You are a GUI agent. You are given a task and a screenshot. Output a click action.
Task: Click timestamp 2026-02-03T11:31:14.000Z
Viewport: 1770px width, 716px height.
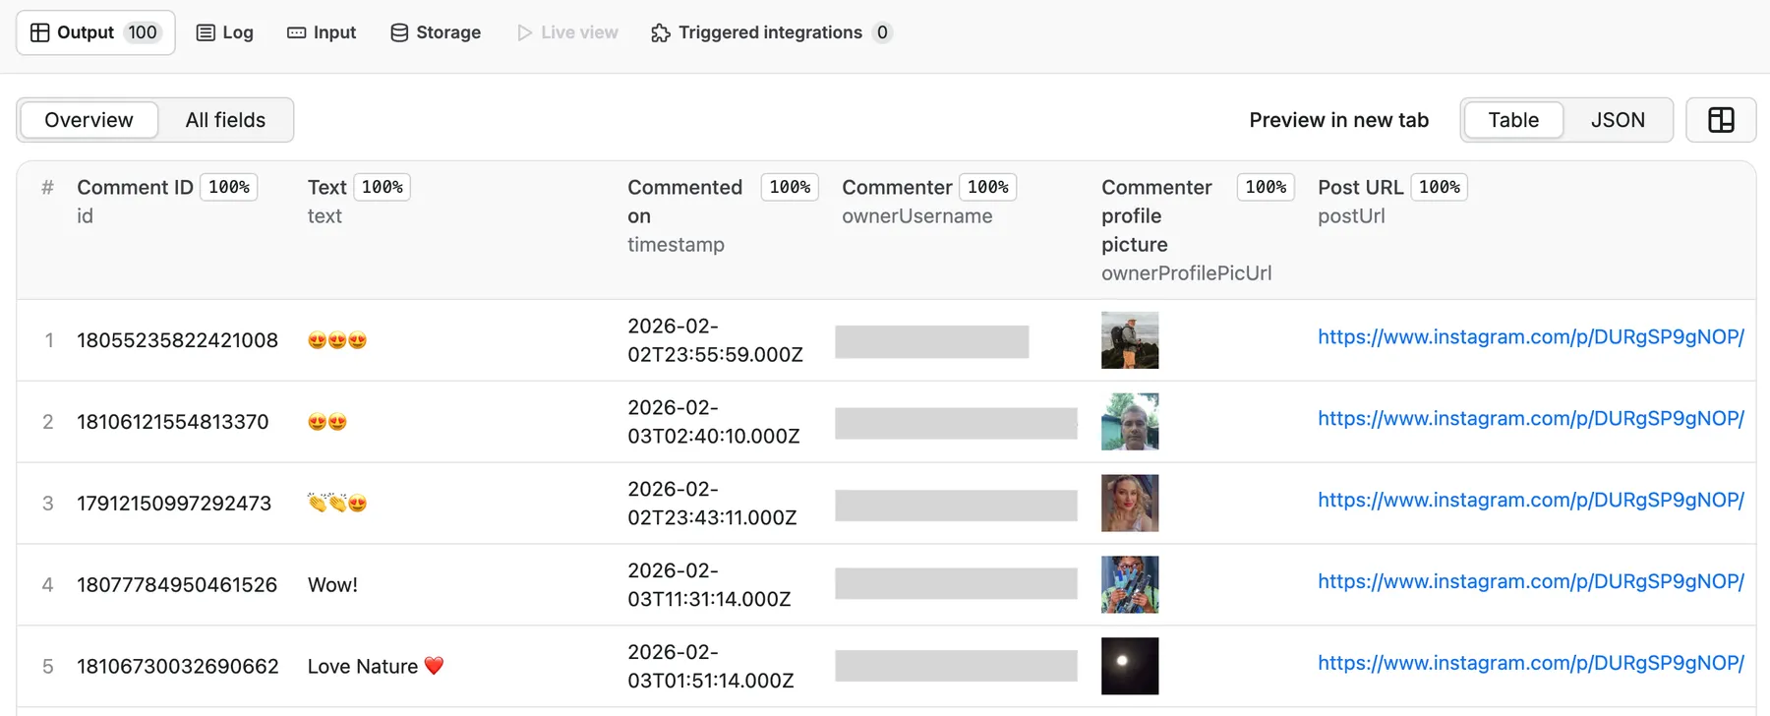click(709, 585)
